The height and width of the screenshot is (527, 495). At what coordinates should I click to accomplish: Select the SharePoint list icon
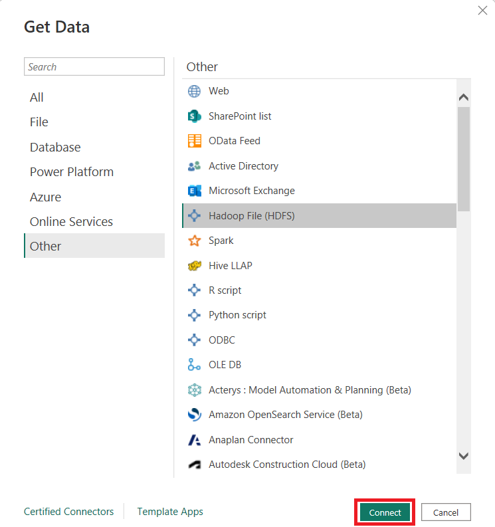coord(194,116)
